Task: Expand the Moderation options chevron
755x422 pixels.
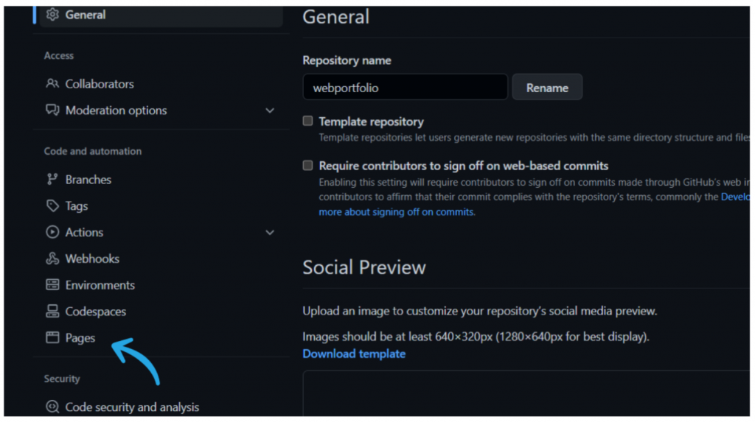Action: [x=270, y=110]
